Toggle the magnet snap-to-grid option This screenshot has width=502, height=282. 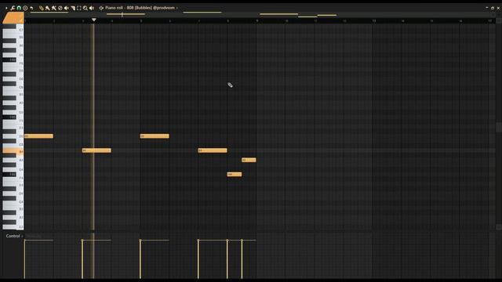(19, 8)
